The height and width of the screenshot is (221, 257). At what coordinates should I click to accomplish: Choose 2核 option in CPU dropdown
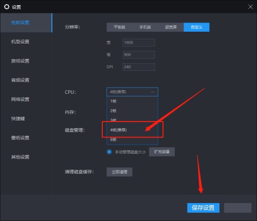pos(132,111)
